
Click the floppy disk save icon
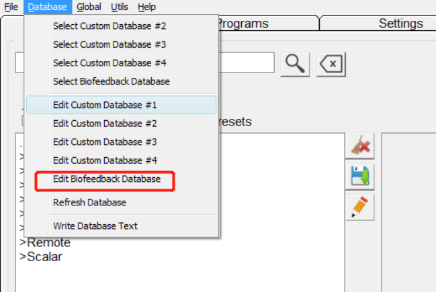coord(360,177)
